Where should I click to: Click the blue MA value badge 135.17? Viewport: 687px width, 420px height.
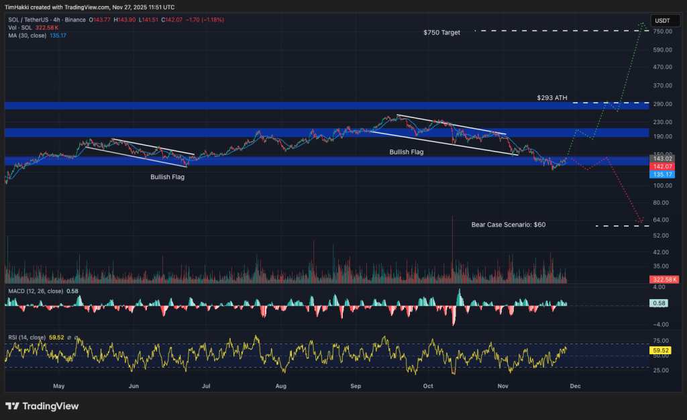click(x=663, y=174)
